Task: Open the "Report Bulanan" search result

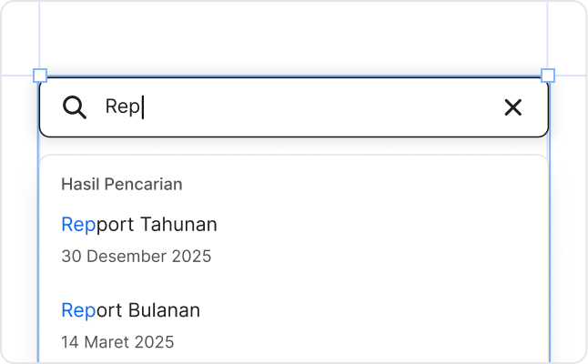Action: [x=130, y=310]
